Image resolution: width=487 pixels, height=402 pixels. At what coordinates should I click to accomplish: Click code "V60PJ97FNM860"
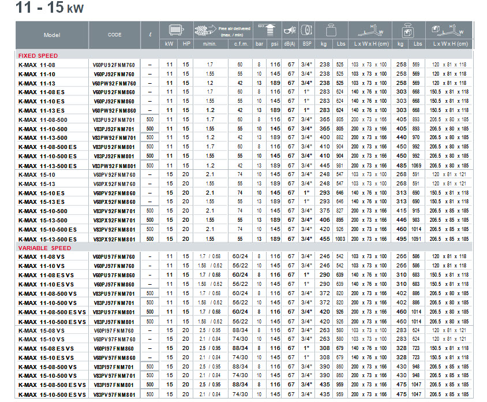pyautogui.click(x=114, y=285)
